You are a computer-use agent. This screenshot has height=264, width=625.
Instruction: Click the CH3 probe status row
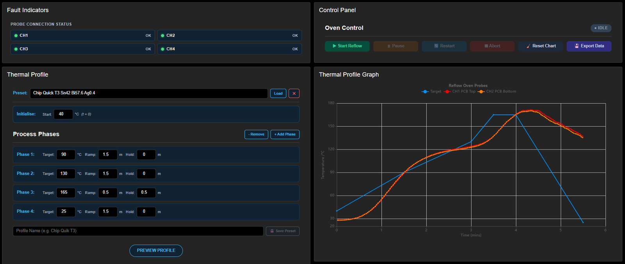tap(83, 49)
